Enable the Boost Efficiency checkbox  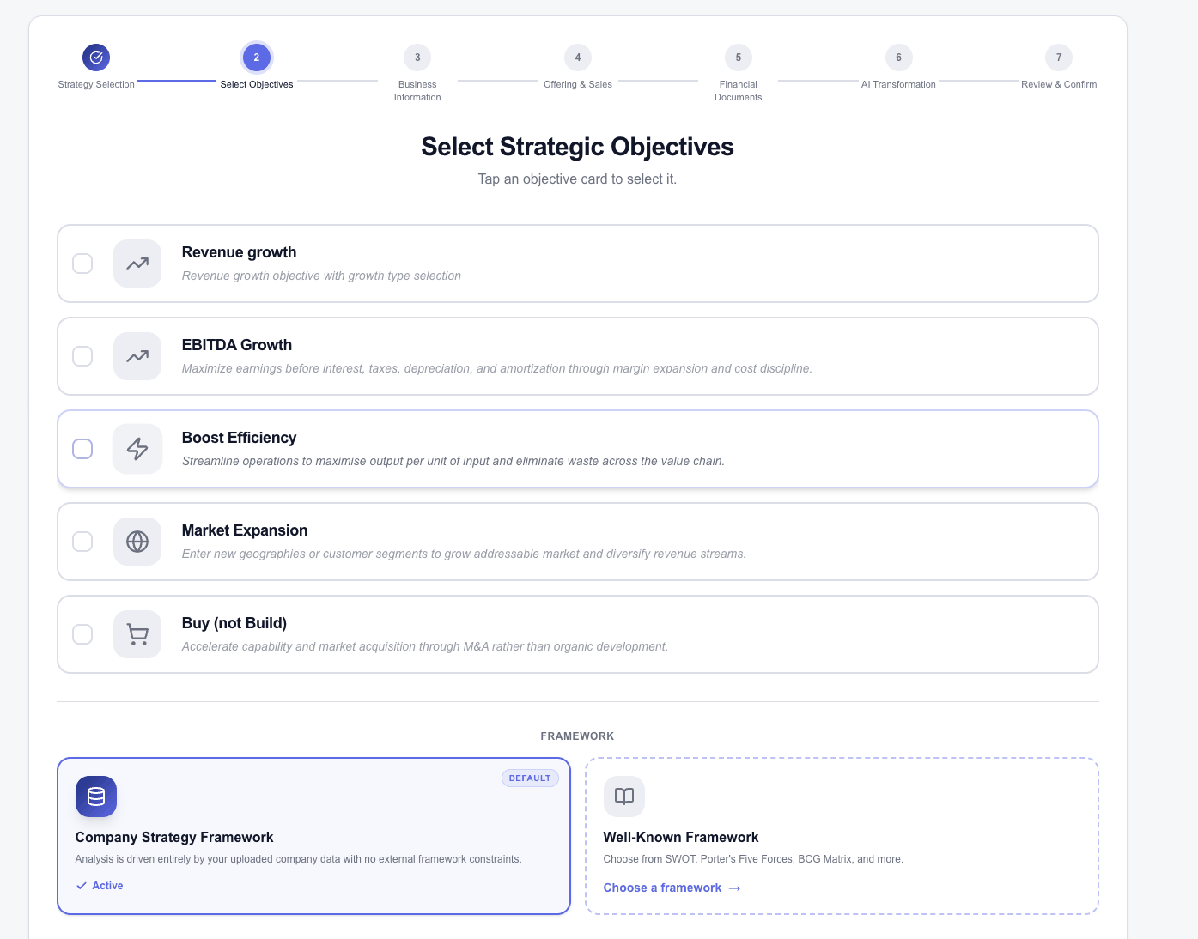coord(82,449)
